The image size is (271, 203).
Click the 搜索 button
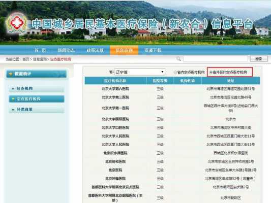click(259, 59)
